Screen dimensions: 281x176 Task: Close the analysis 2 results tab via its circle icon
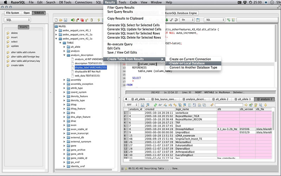(258, 99)
